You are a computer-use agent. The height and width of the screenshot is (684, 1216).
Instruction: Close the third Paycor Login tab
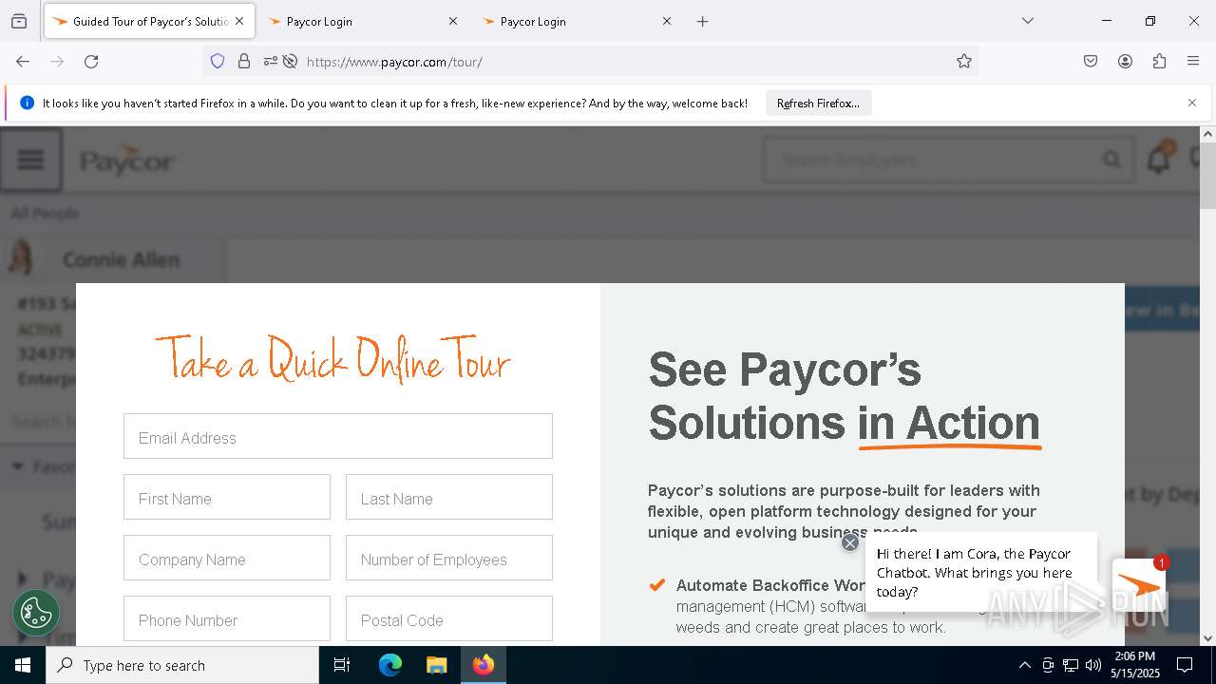667,21
